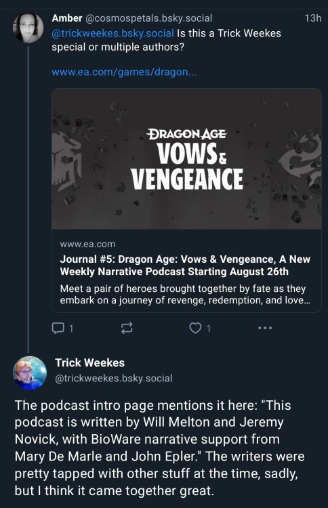Click the @trickweekes.bsky.social mention in Amber's post

point(112,33)
